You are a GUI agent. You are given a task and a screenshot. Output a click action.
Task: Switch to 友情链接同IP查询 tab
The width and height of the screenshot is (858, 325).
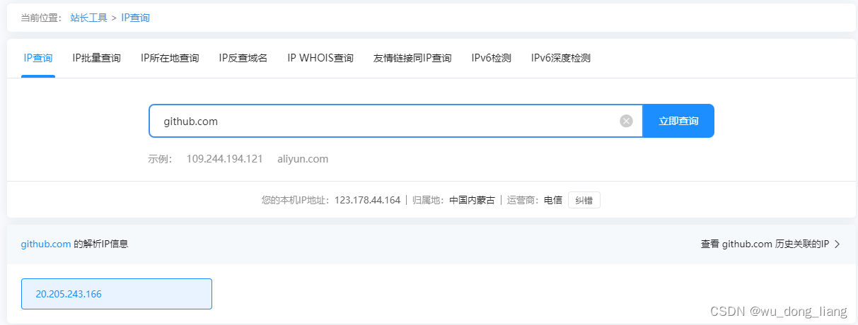(x=412, y=58)
